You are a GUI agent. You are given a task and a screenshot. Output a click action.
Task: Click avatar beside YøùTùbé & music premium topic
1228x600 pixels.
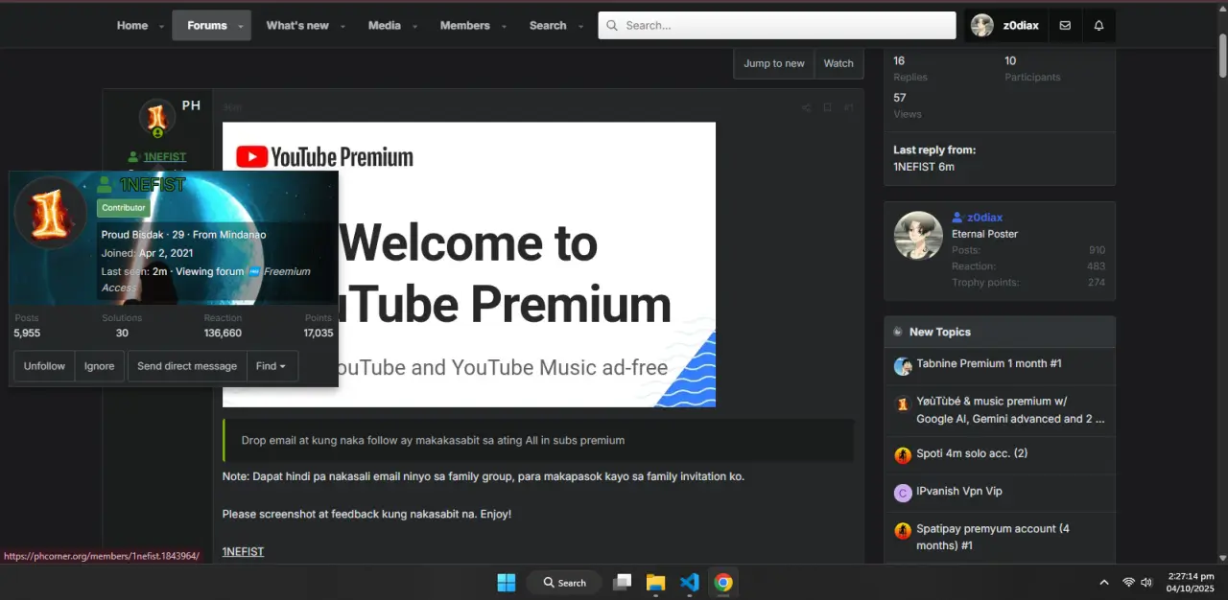pos(902,404)
